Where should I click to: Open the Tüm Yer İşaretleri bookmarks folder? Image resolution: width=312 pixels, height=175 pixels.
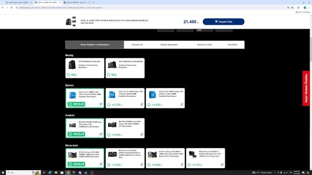[303, 12]
